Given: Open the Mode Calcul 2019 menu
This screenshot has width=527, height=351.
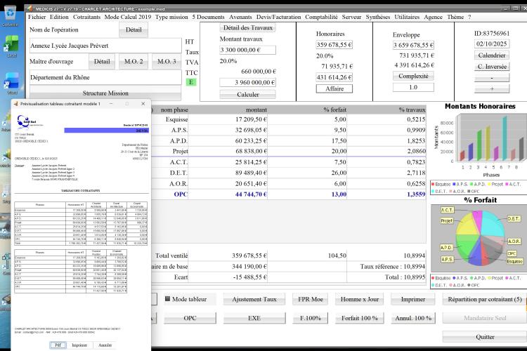Looking at the screenshot, I should [128, 17].
